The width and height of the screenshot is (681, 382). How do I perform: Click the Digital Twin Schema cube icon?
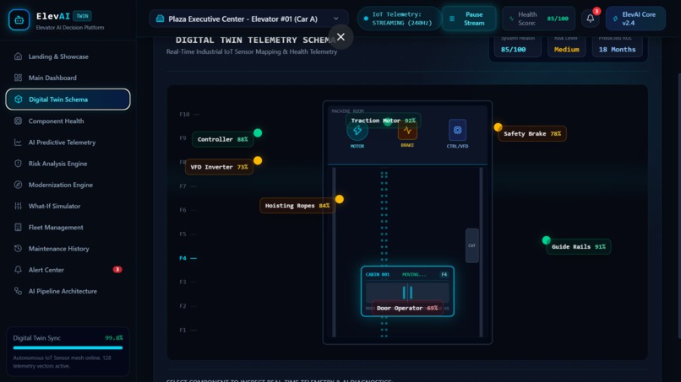tap(19, 100)
